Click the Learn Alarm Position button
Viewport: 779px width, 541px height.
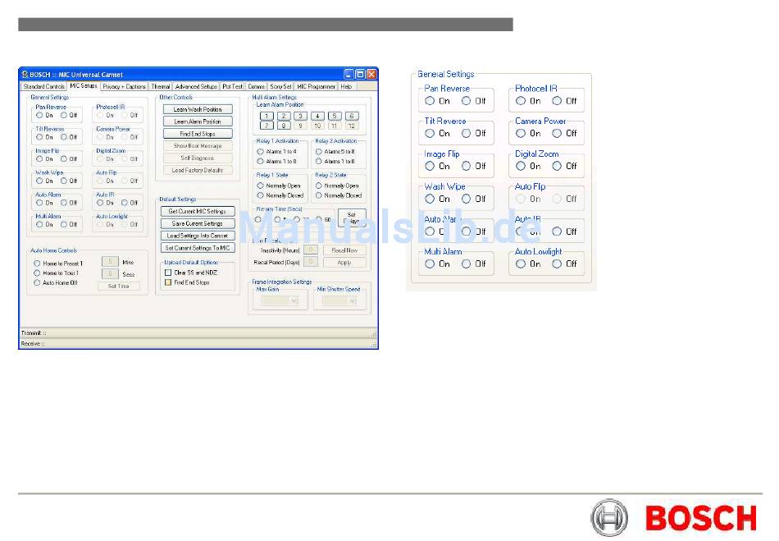198,121
